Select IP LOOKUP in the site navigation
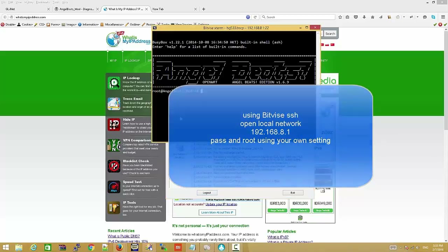448x252 pixels. (x=132, y=61)
